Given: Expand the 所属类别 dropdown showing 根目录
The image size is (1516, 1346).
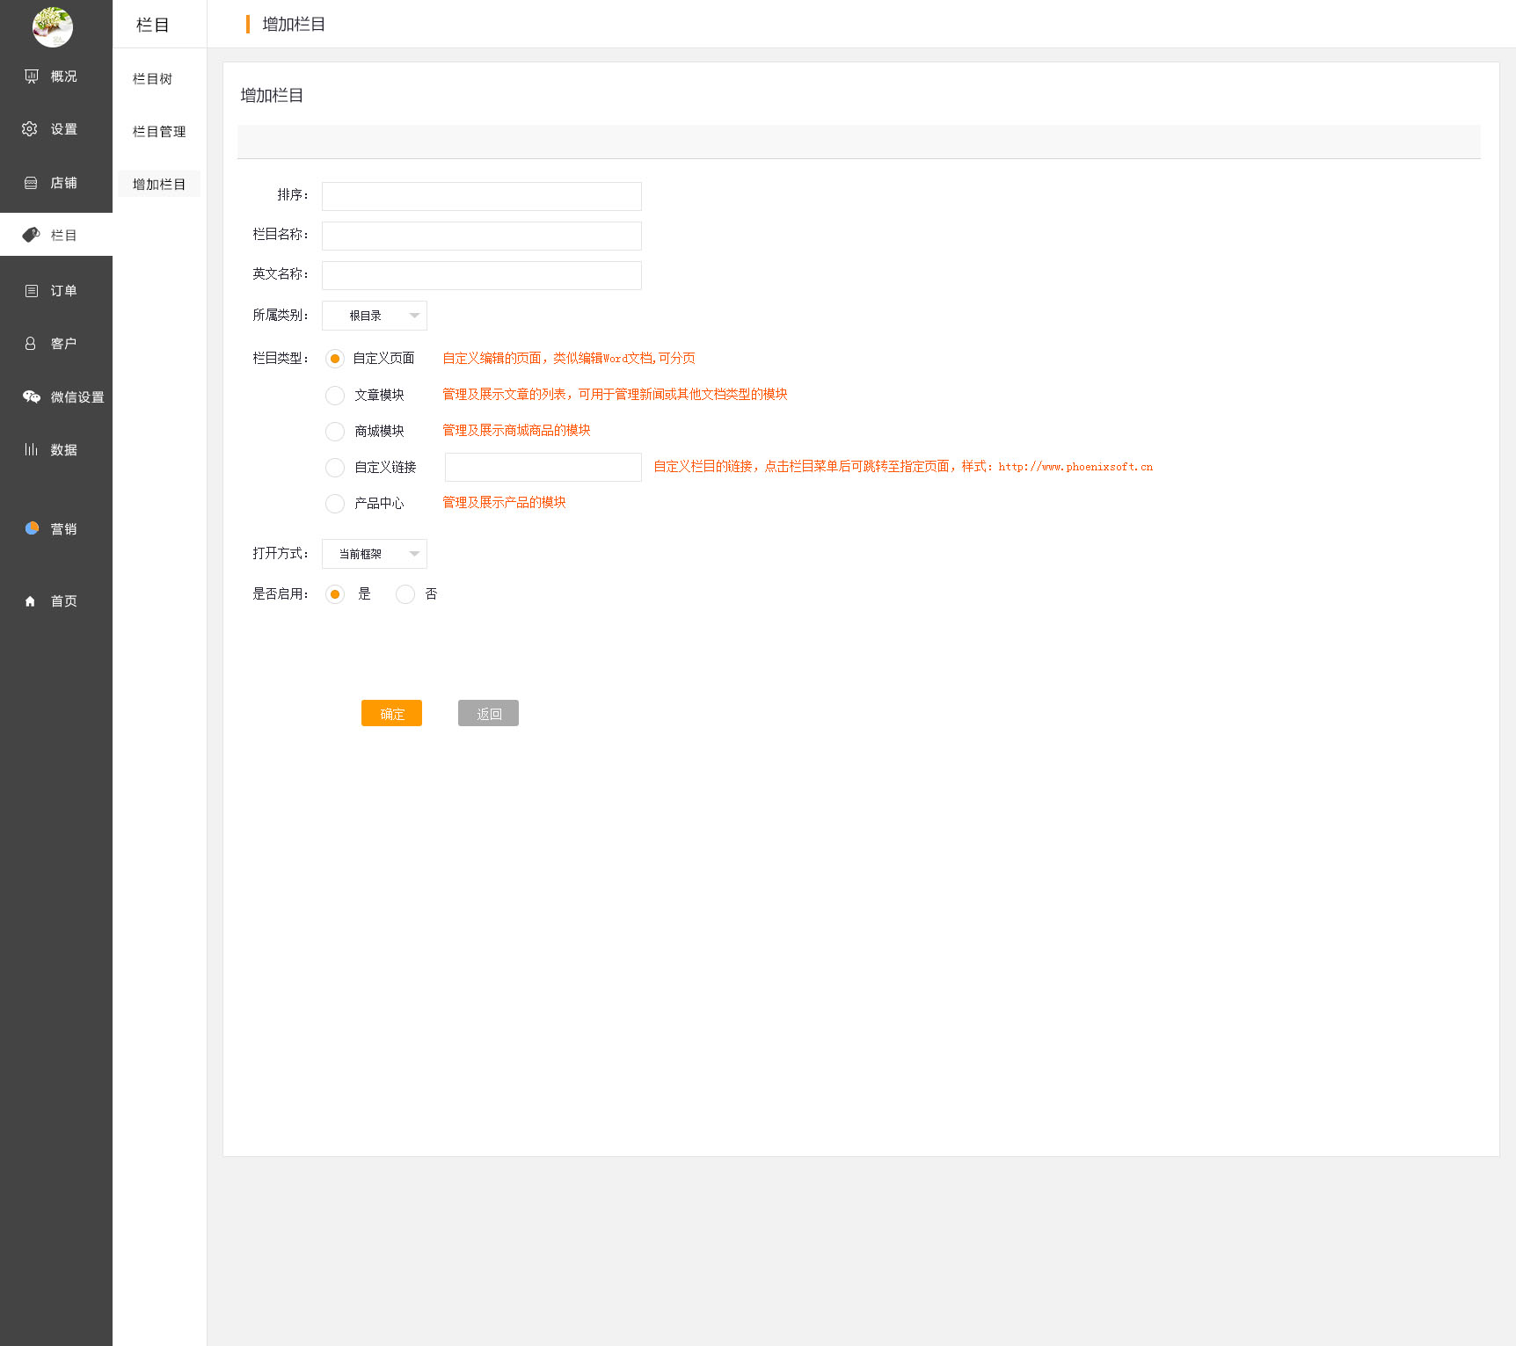Looking at the screenshot, I should [375, 316].
